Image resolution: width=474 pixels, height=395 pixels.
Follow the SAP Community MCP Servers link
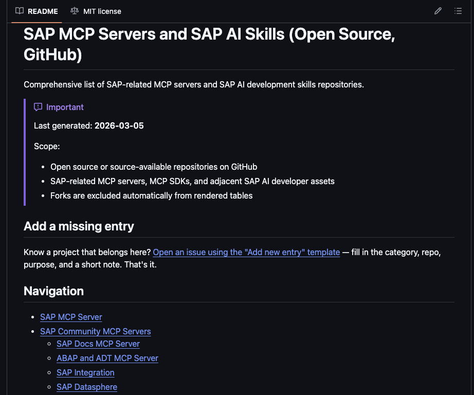[x=96, y=331]
